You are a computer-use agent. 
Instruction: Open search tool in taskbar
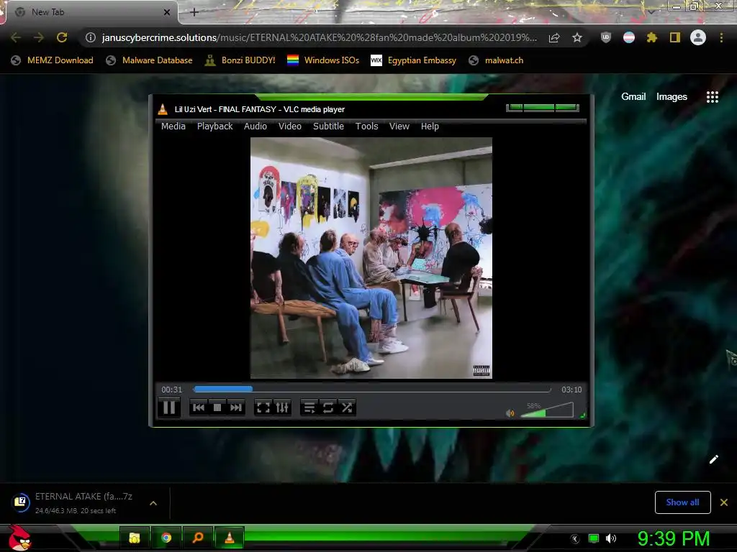(198, 538)
